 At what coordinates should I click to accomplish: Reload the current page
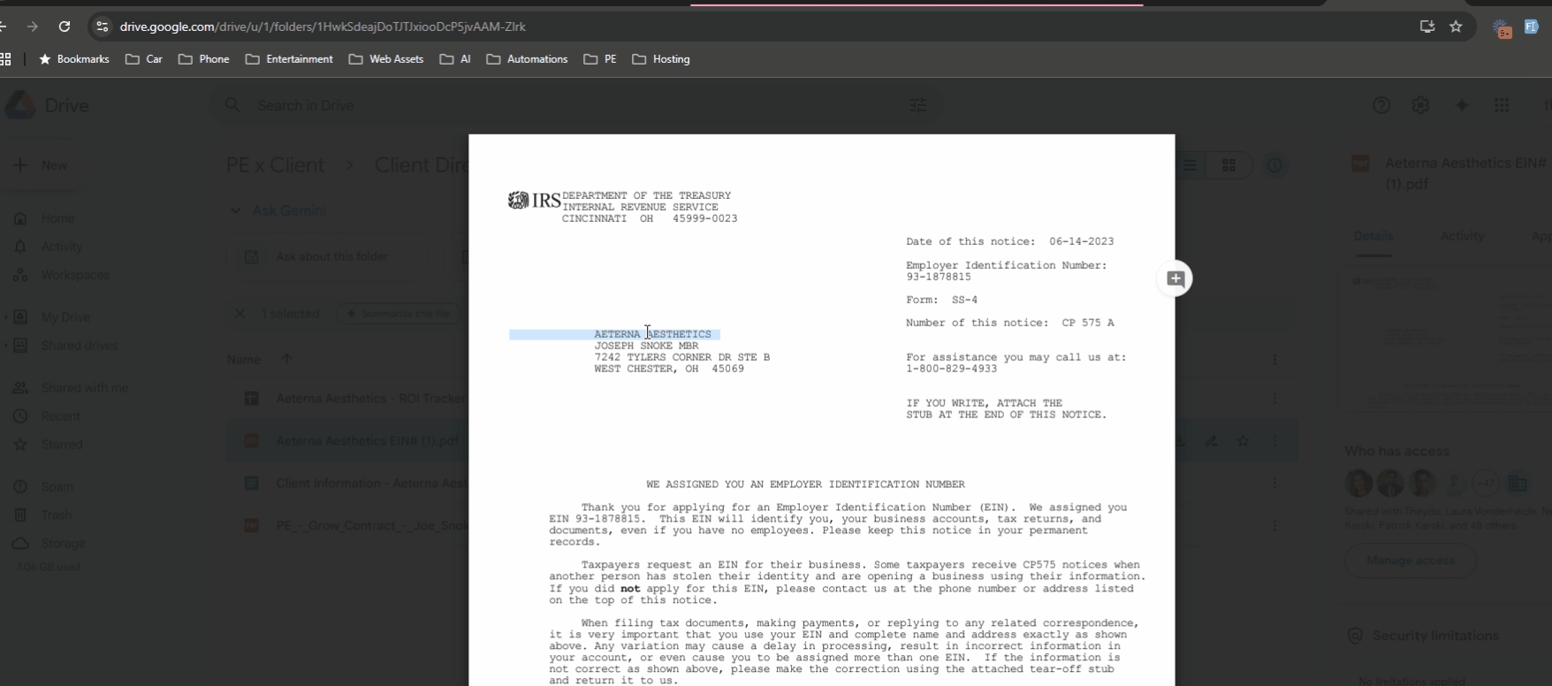[65, 27]
